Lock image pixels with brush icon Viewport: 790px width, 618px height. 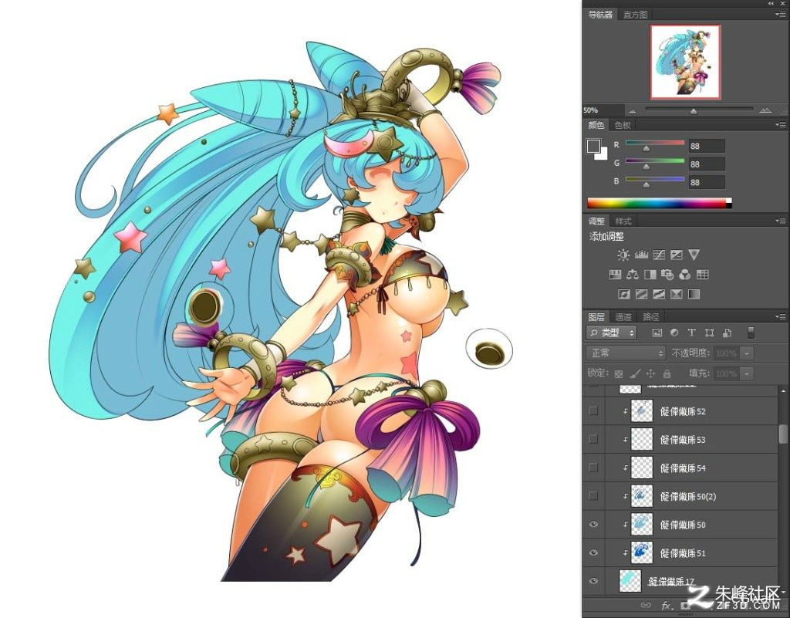tap(635, 373)
